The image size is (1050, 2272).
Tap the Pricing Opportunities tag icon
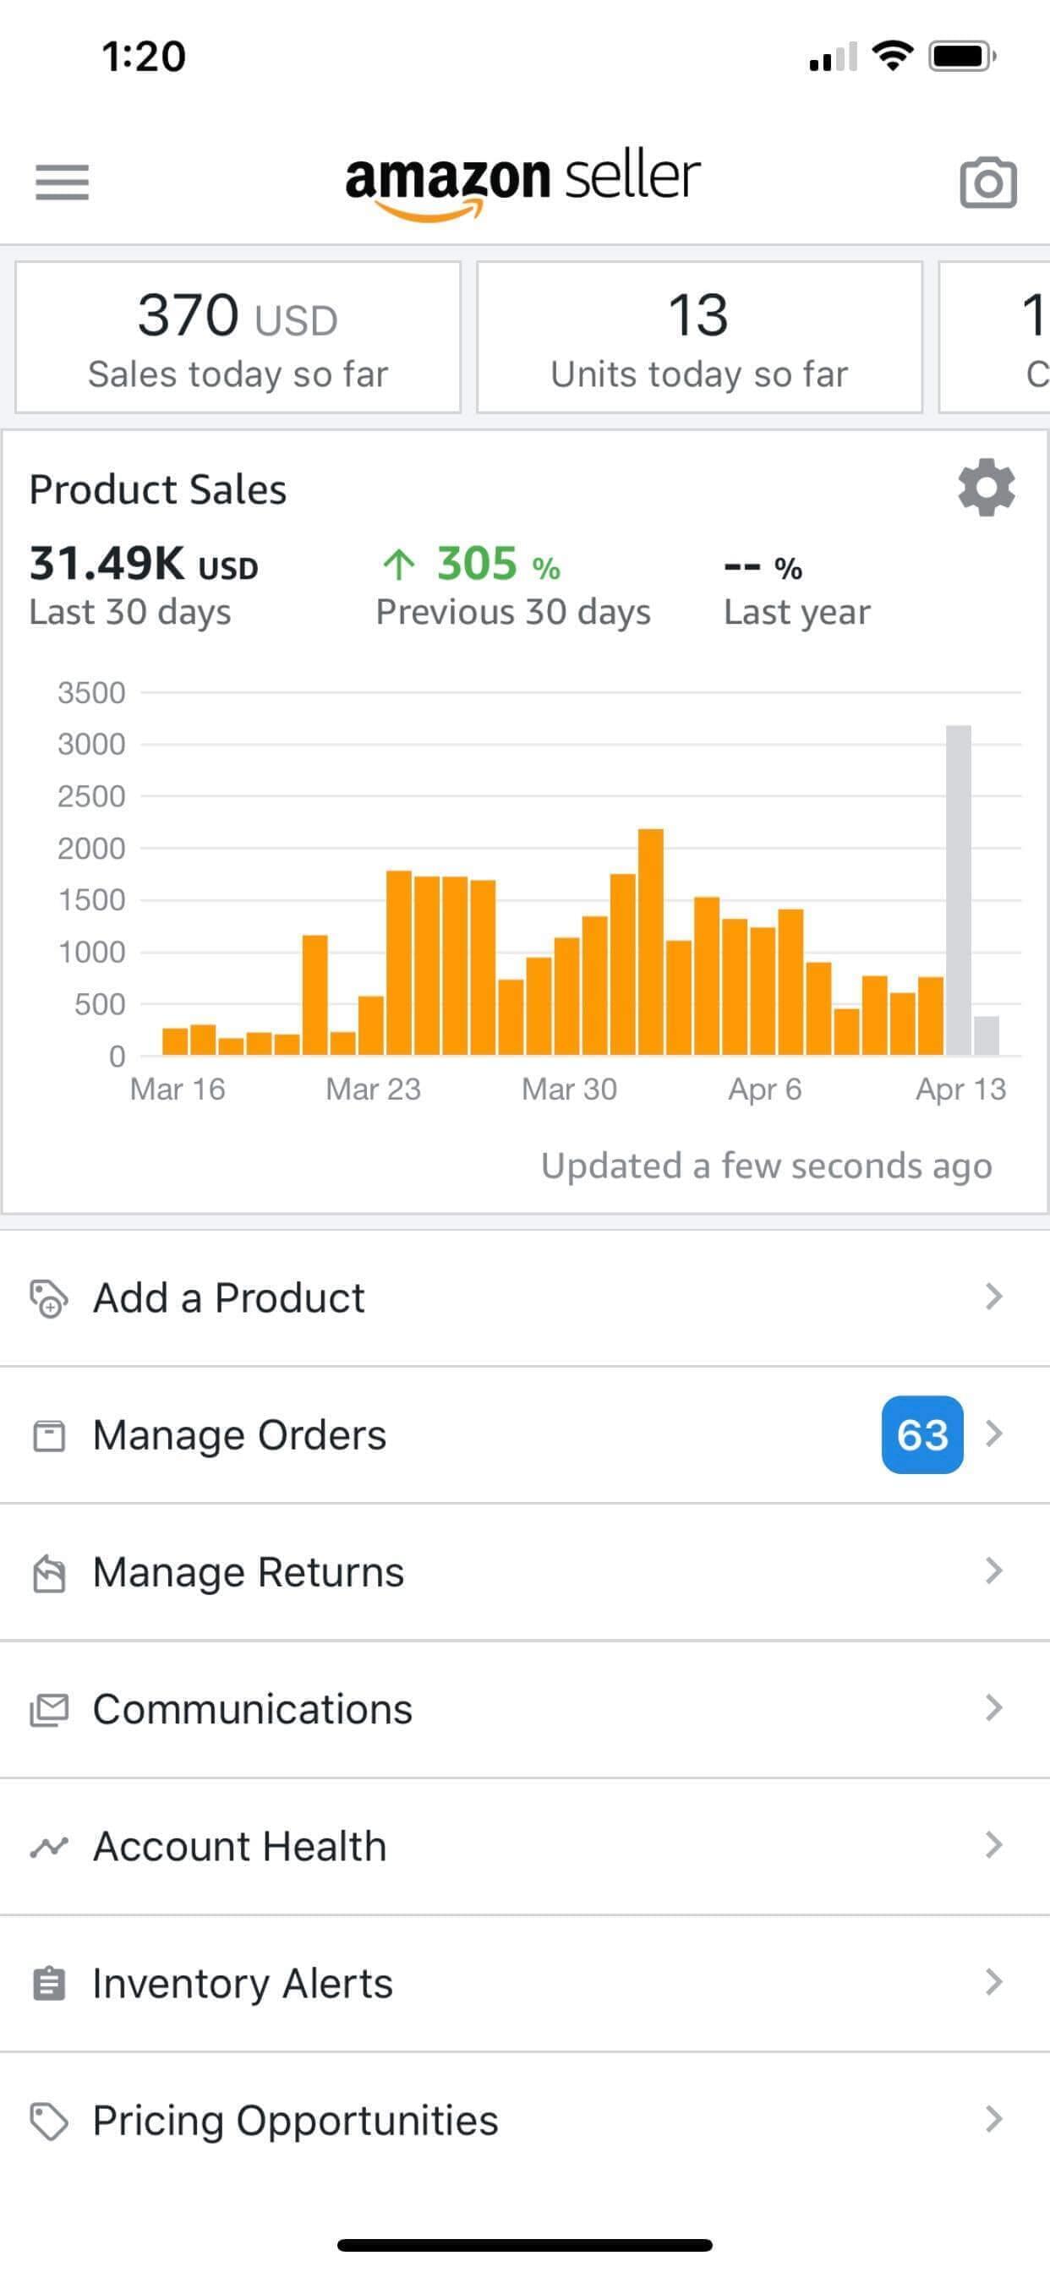point(48,2121)
